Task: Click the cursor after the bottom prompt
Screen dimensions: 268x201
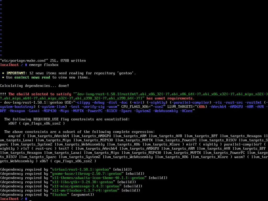Action: click(30, 200)
